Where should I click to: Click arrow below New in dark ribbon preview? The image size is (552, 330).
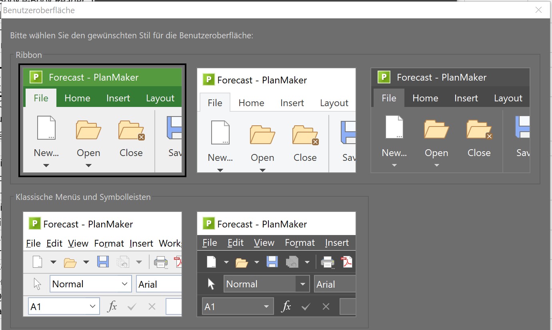[394, 166]
